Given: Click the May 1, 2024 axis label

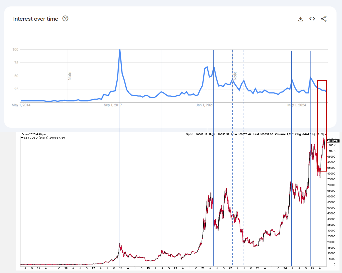Looking at the screenshot, I should click(x=297, y=105).
